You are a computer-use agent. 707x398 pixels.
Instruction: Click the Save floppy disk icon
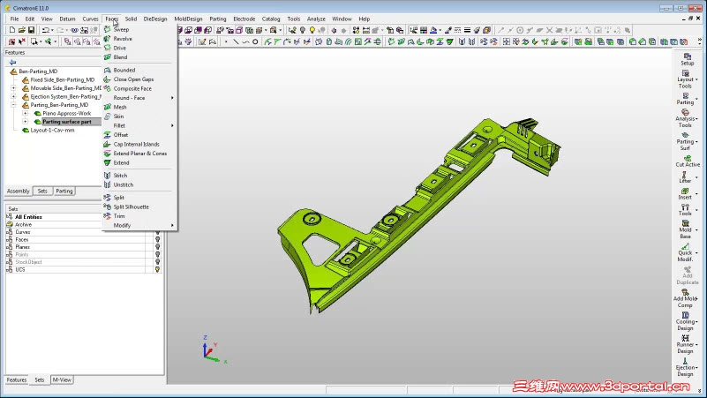click(31, 30)
